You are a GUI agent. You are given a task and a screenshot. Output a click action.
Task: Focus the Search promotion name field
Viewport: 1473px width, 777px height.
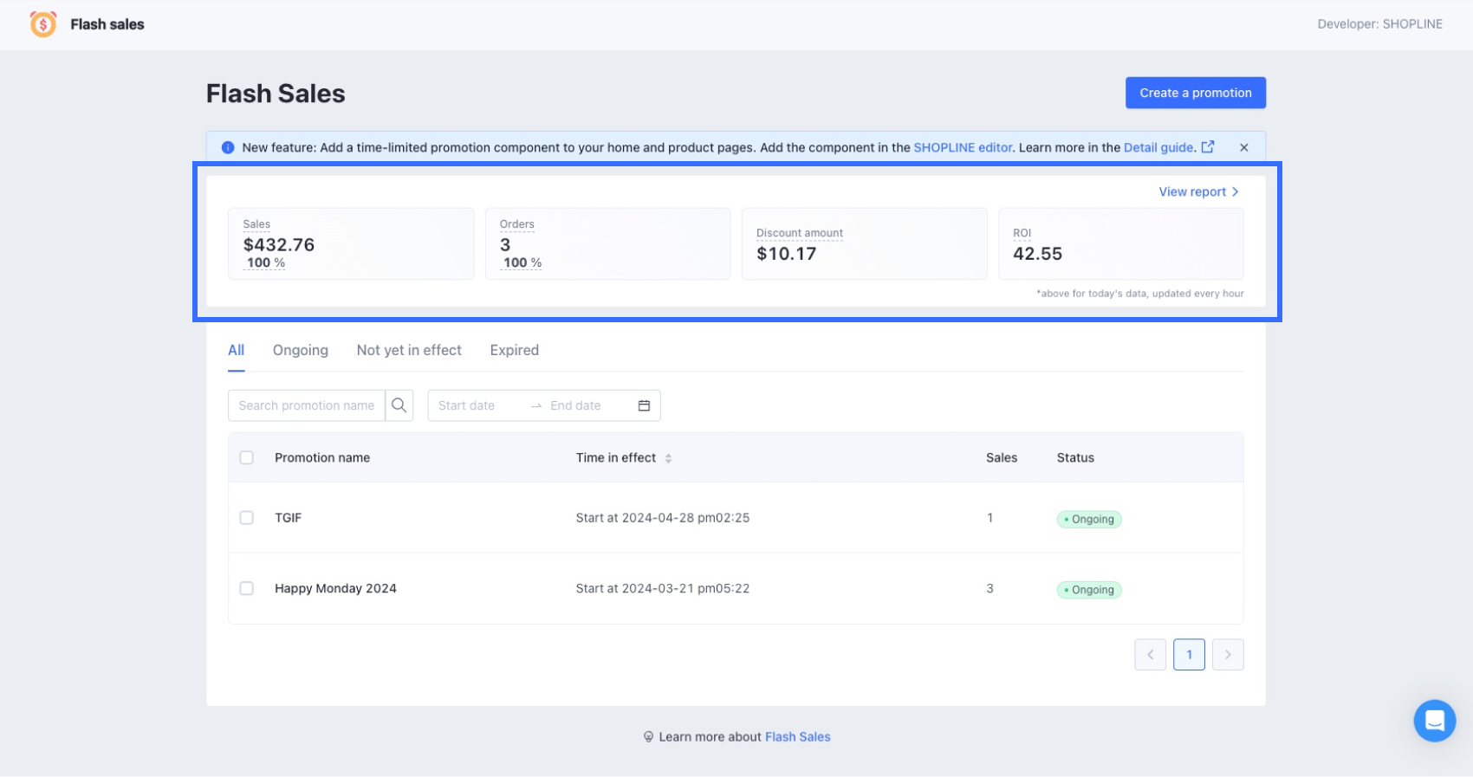point(306,405)
